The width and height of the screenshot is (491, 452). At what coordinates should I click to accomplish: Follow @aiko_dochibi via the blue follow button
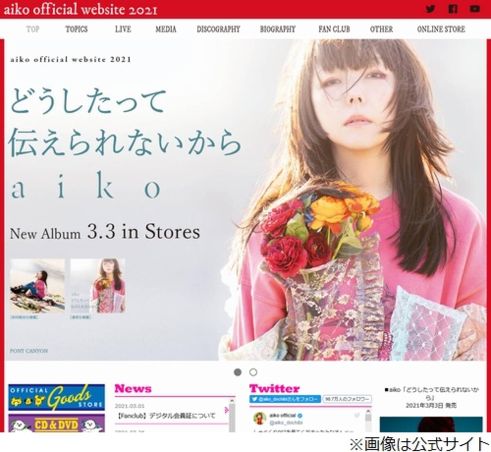click(x=286, y=399)
